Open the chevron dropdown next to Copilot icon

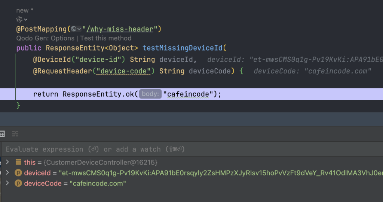pos(25,19)
